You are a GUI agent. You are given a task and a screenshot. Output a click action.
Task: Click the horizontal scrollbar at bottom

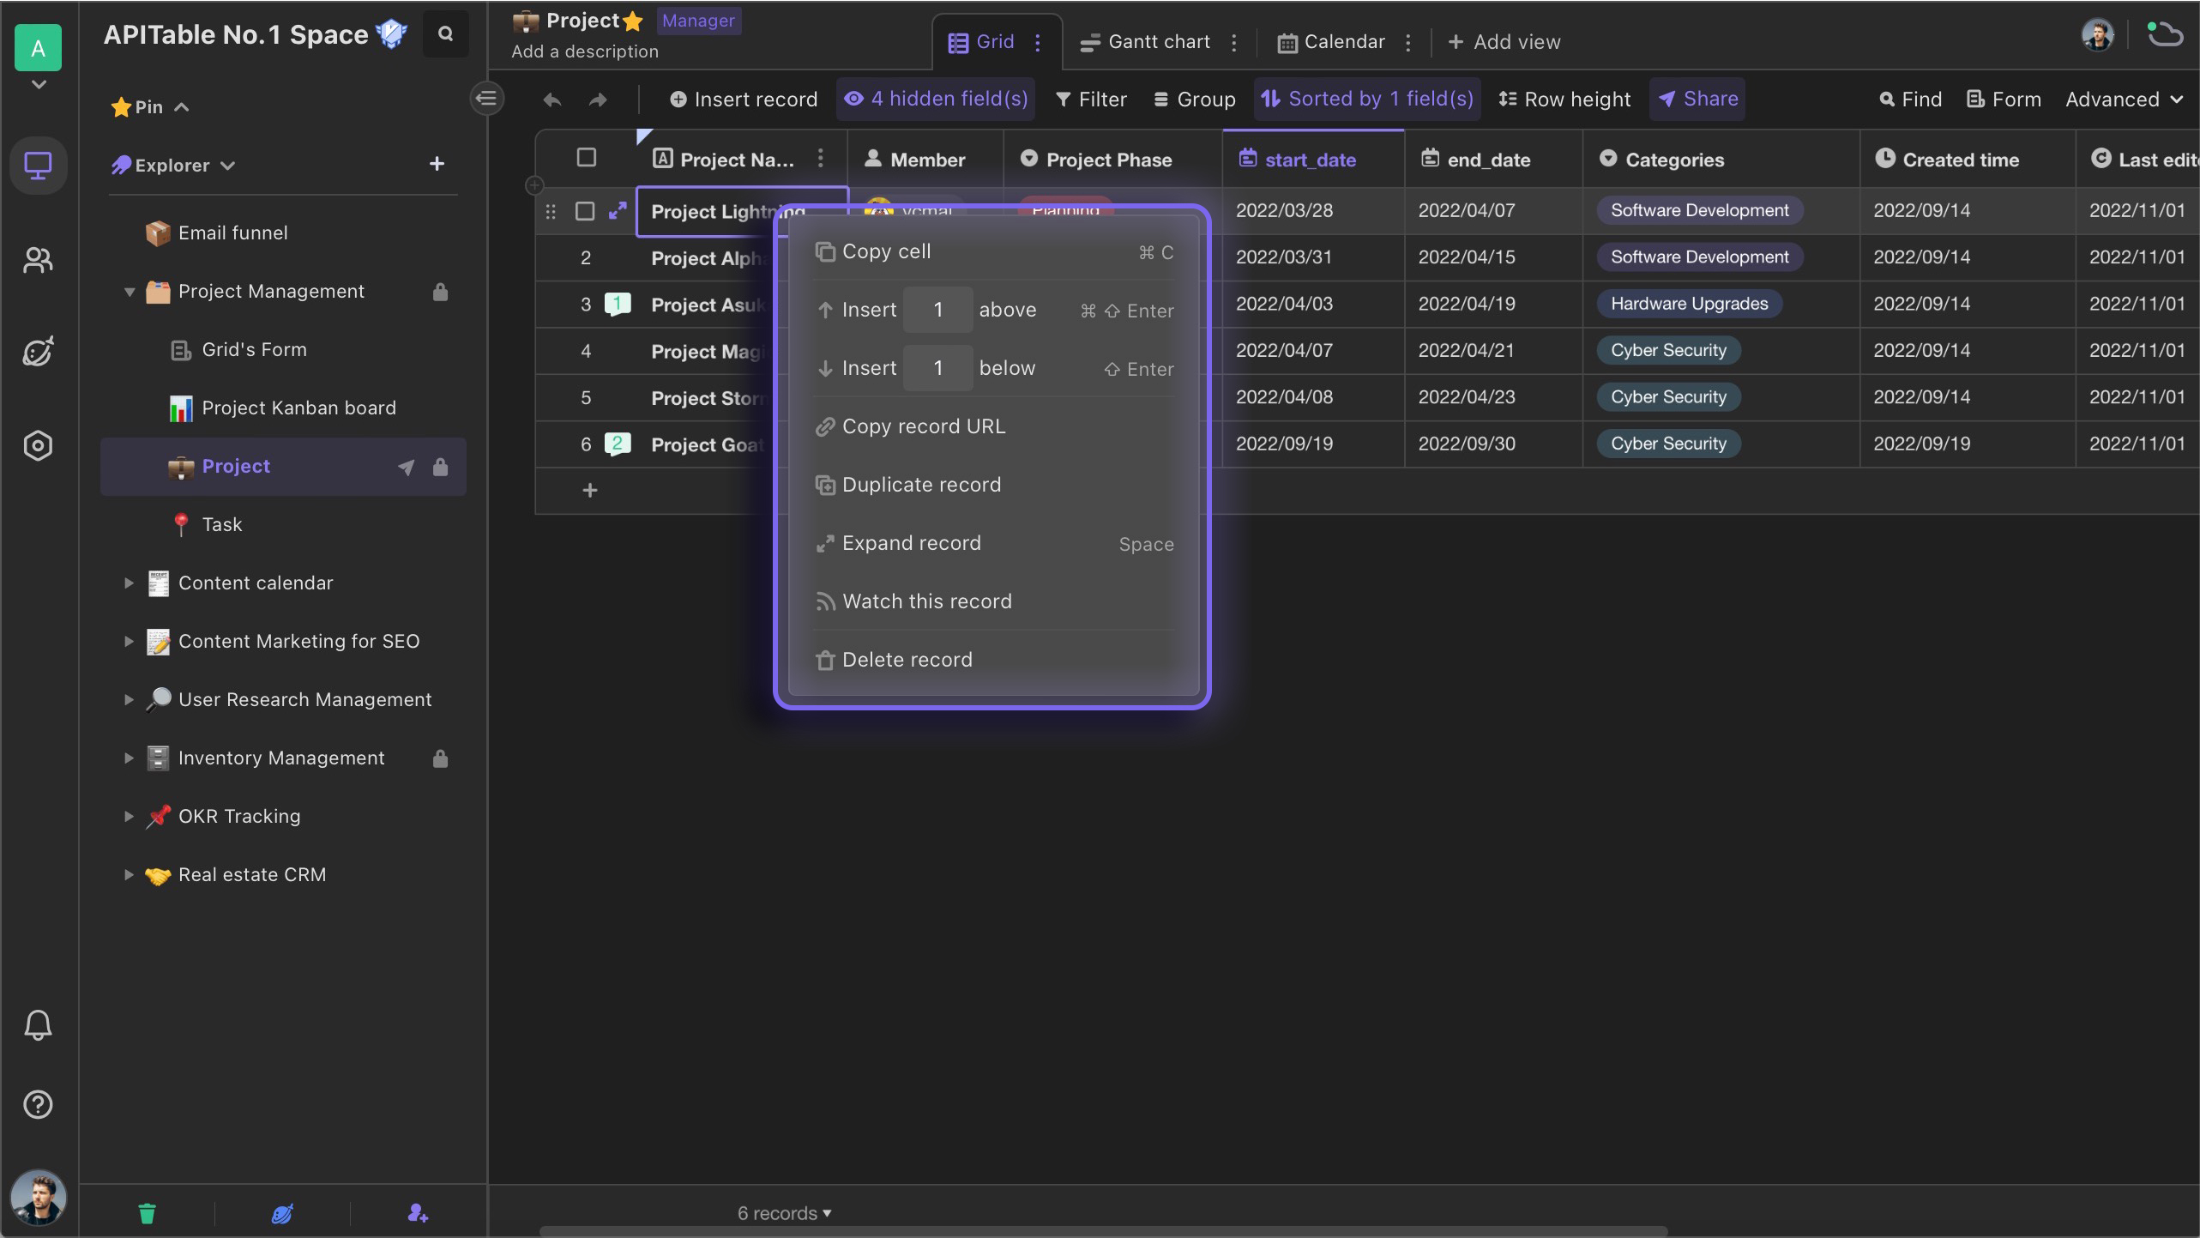[x=1103, y=1232]
